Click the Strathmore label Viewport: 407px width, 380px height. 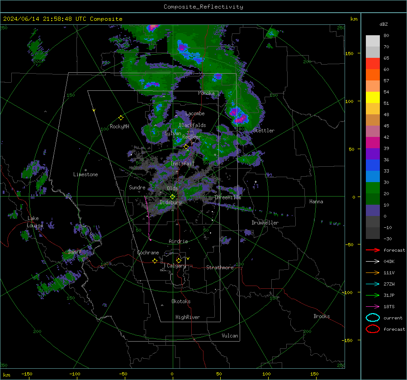pos(220,267)
